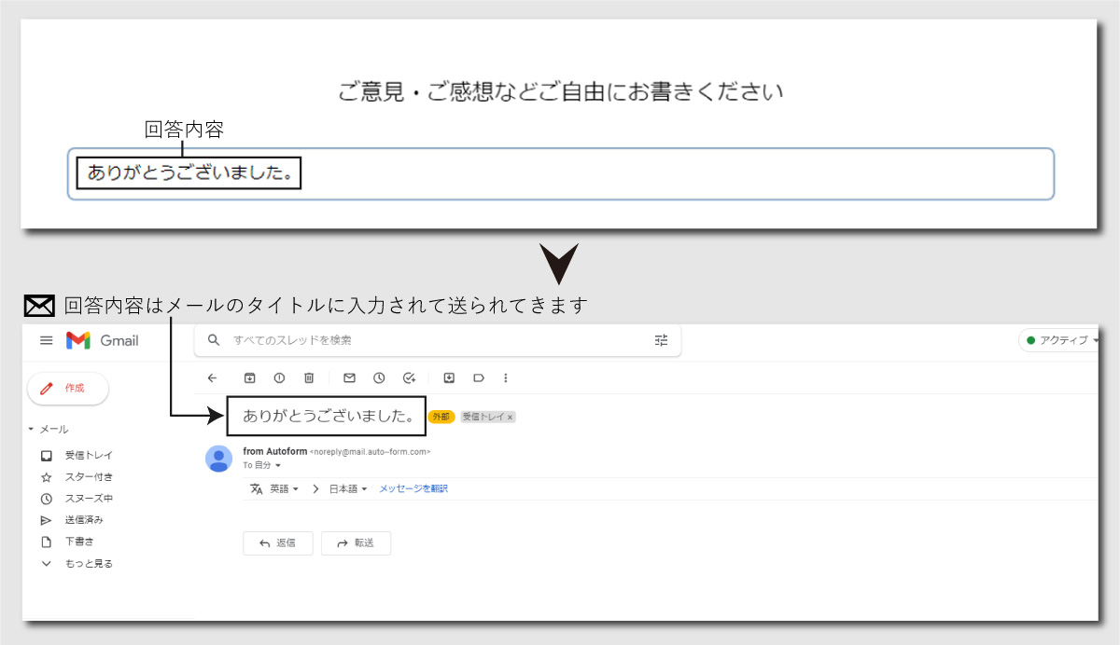Open the three-dot more options menu

click(x=506, y=378)
